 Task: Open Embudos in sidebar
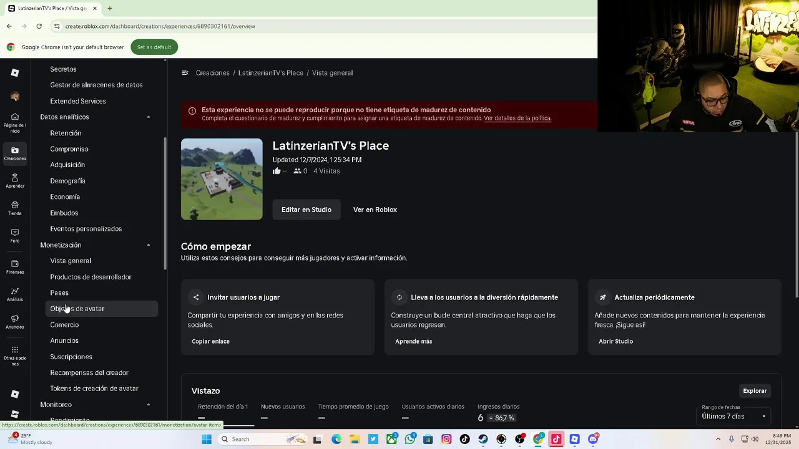(64, 213)
